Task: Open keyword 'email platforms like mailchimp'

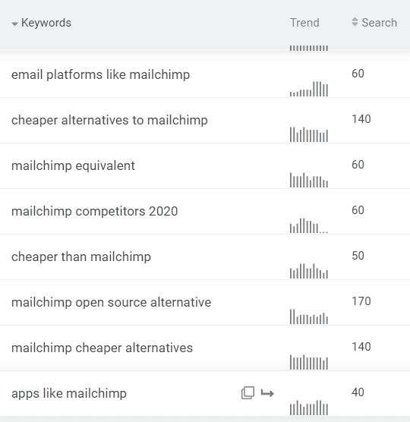Action: click(100, 74)
